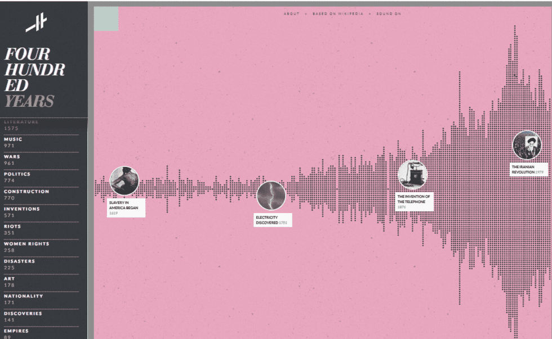Open The Invention of the Telephone label
Image resolution: width=552 pixels, height=339 pixels.
[x=415, y=202]
